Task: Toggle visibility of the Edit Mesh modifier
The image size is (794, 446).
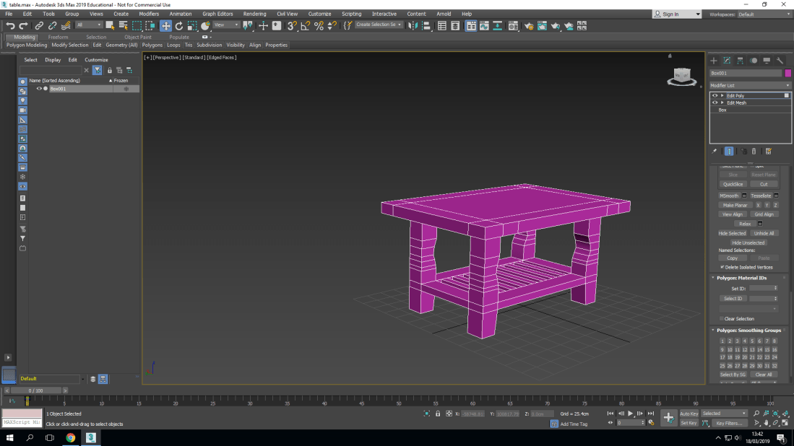Action: click(x=715, y=102)
